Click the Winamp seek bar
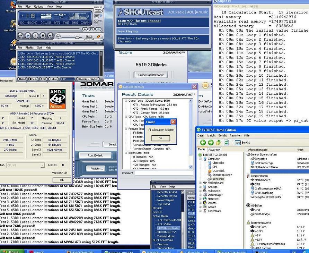This screenshot has height=253, width=309. tap(49, 29)
